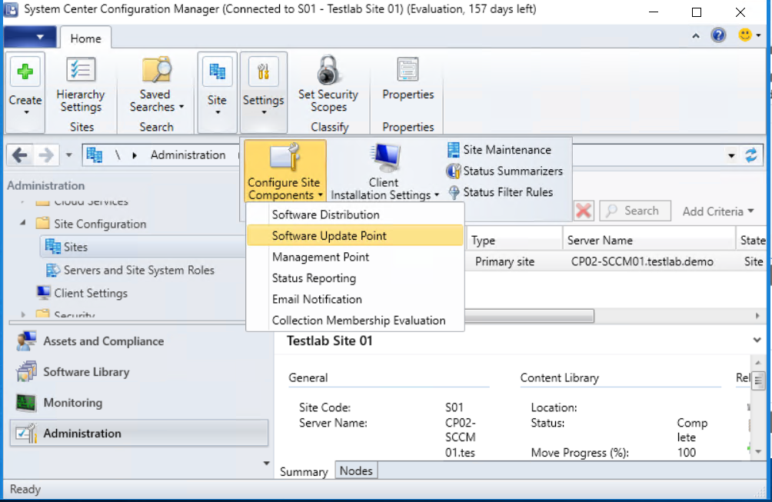
Task: Choose Software Distribution from the menu
Action: point(355,214)
